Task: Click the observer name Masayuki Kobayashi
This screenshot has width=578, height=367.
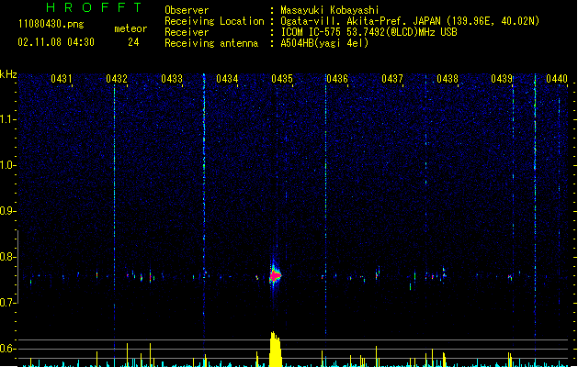Action: point(330,10)
